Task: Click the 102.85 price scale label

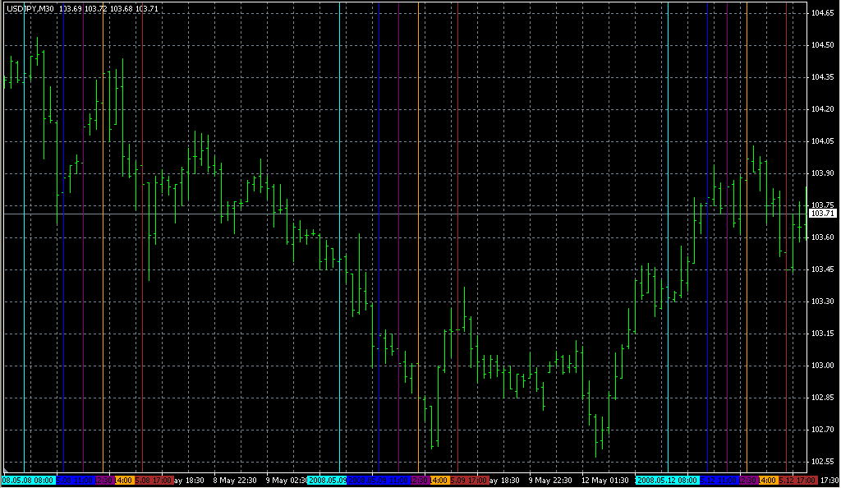Action: 822,398
